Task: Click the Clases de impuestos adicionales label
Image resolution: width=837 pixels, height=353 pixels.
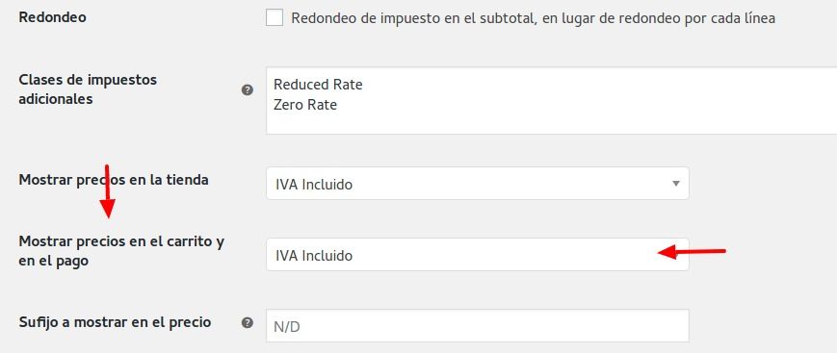Action: point(88,89)
